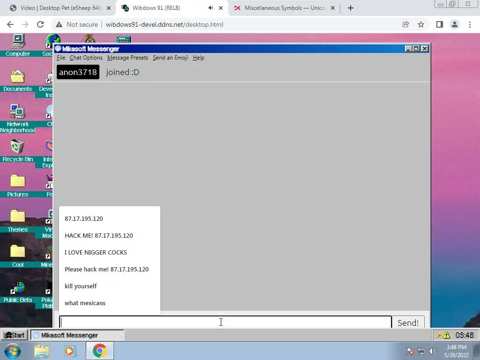480x360 pixels.
Task: Close the Video Desktop Pet tab
Action: 109,8
